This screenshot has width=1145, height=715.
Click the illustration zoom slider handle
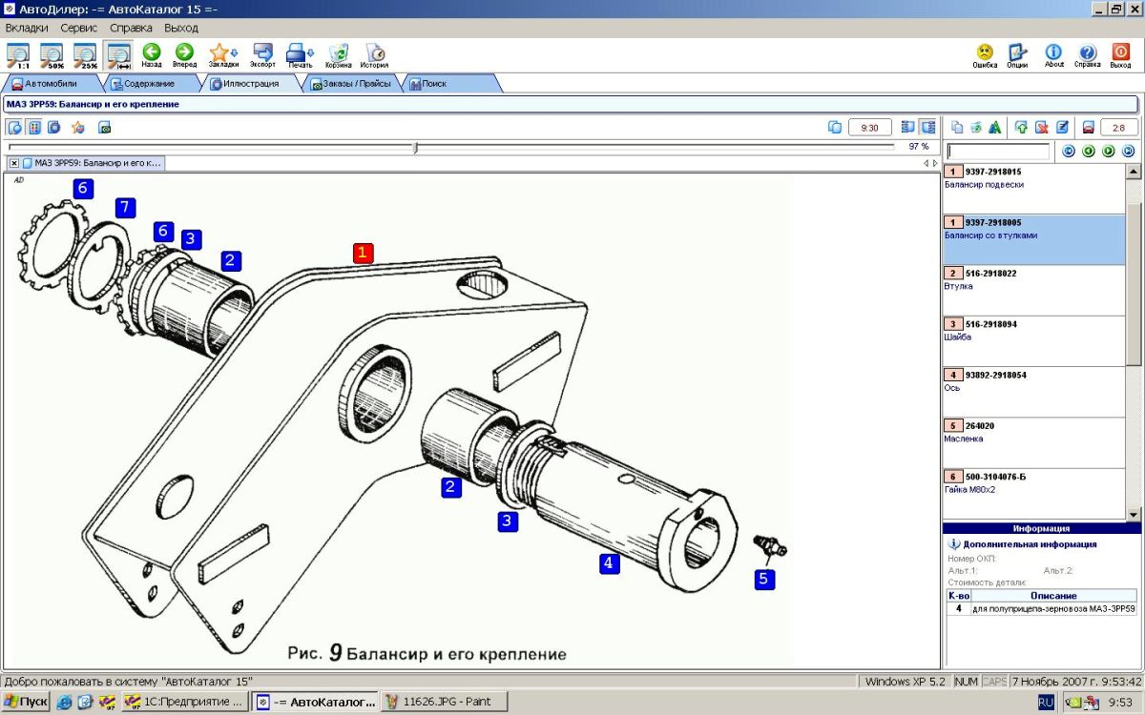point(415,148)
